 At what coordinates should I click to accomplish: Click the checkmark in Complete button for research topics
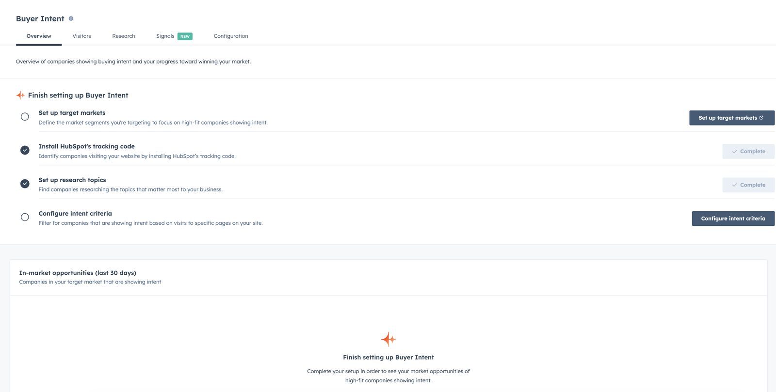734,185
